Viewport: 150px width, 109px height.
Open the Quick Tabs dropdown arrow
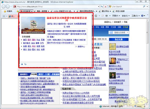tap(7, 16)
